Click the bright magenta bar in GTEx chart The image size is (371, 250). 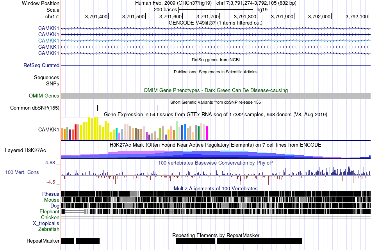207,133
